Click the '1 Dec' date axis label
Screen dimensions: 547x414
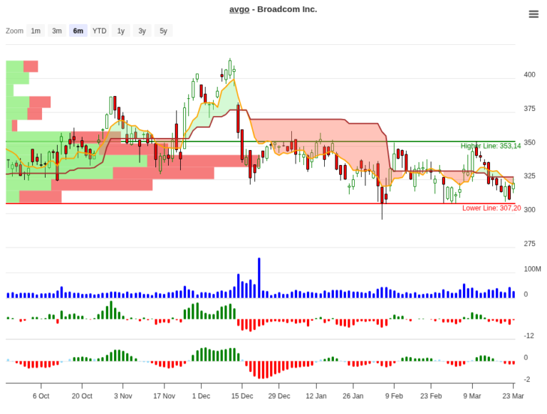[201, 396]
